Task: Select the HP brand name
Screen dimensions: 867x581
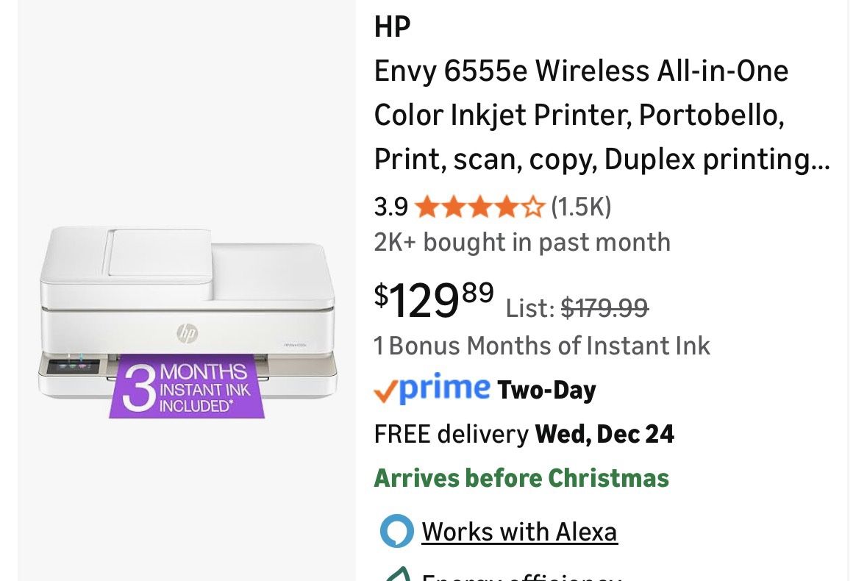Action: tap(392, 27)
